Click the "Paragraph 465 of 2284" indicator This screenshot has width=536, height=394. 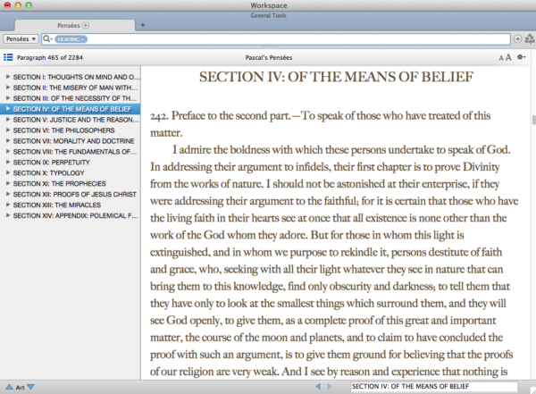pyautogui.click(x=50, y=57)
